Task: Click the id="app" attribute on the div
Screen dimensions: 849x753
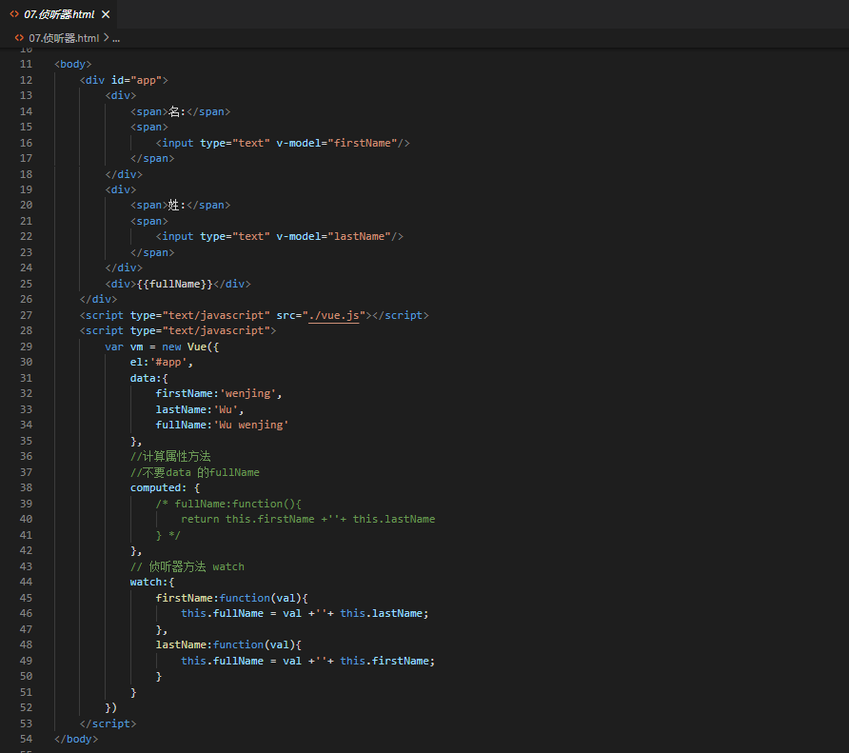Action: pyautogui.click(x=136, y=80)
